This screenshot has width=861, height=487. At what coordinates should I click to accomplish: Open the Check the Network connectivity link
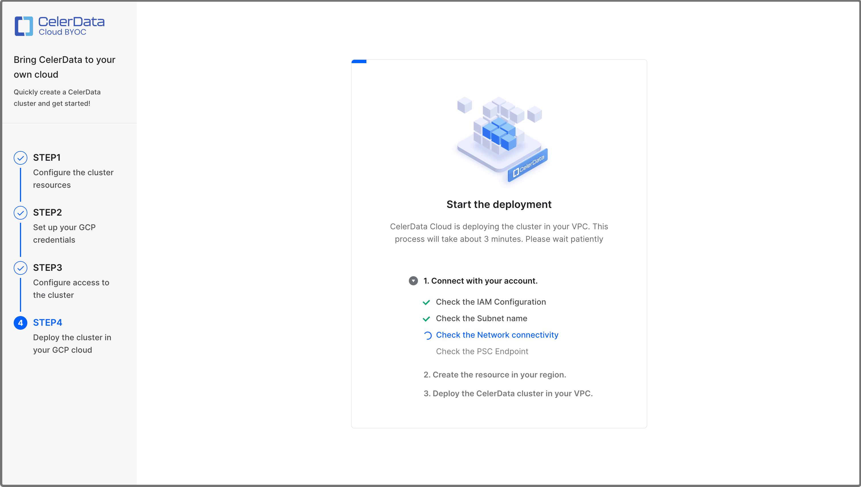click(x=497, y=335)
